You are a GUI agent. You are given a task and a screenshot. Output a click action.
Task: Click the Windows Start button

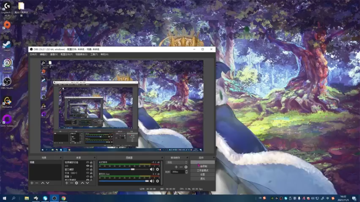click(4, 198)
